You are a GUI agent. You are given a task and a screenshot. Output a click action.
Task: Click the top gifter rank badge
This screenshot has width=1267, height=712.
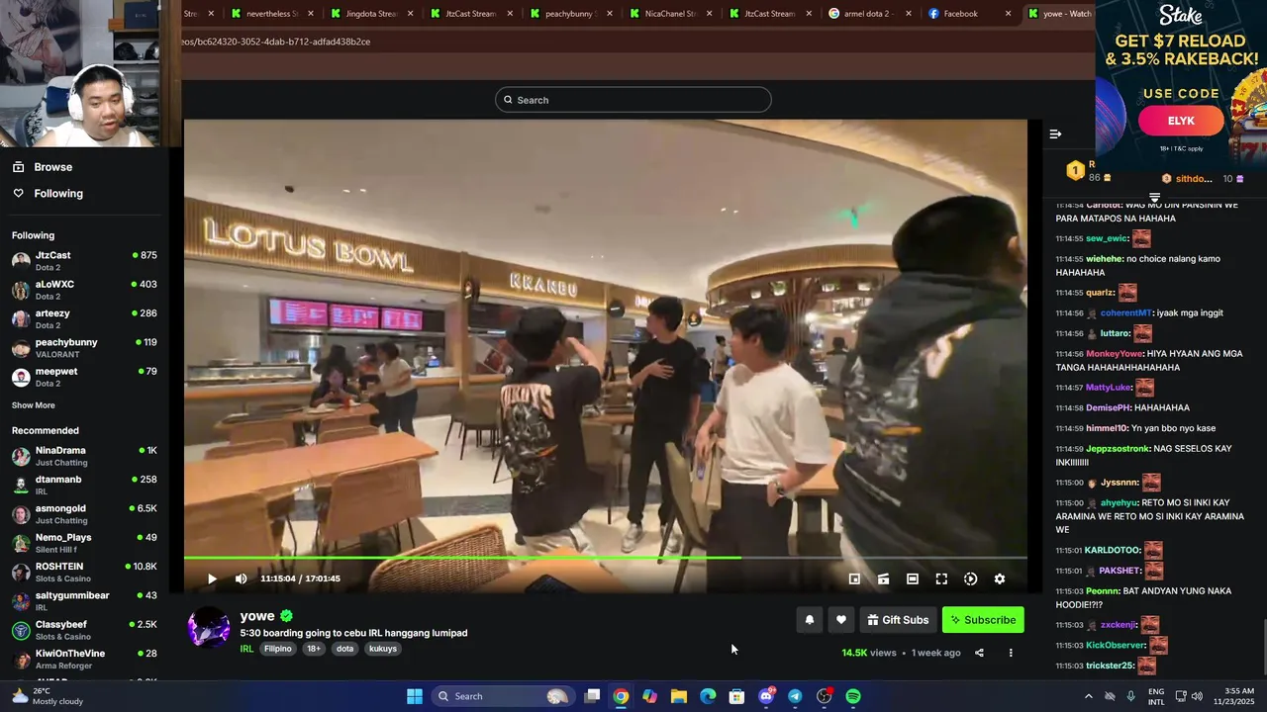click(1075, 171)
